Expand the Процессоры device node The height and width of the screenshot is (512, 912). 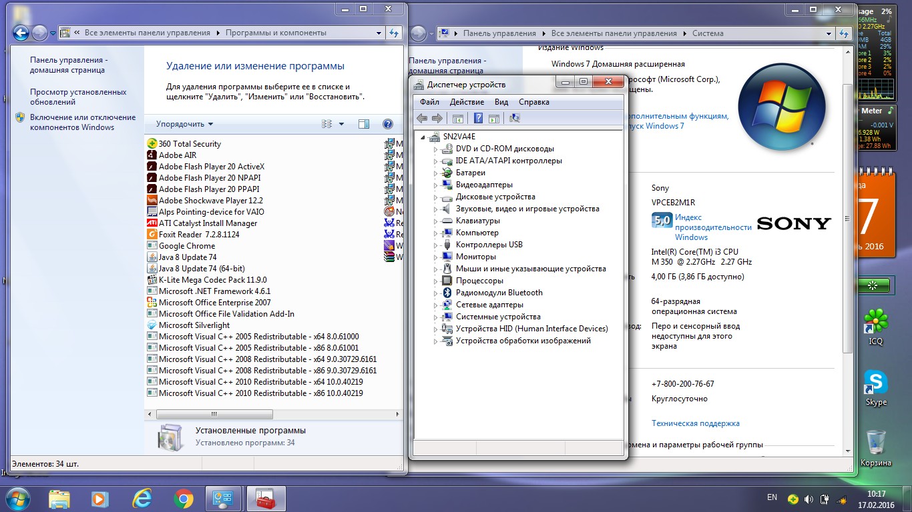(x=435, y=281)
